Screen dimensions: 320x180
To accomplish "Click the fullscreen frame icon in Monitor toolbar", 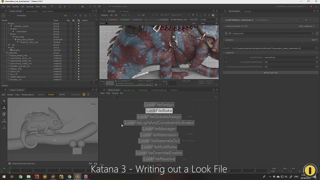I will pos(201,15).
